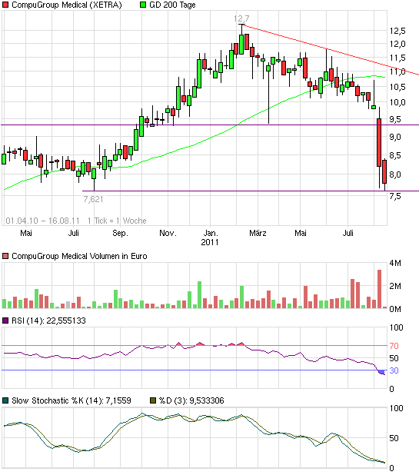Click the olive %D (3) legend square
The image size is (419, 475).
[153, 400]
